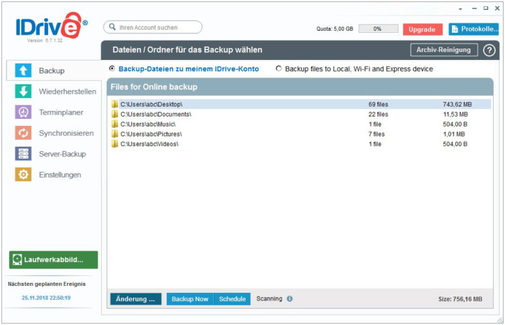Open the Server-Backup section label
The width and height of the screenshot is (505, 325).
point(62,154)
